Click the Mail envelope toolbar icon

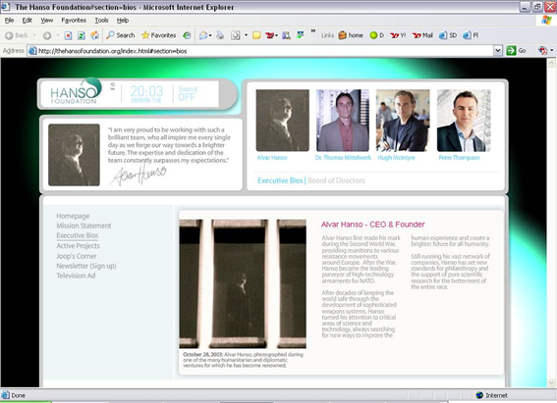click(x=203, y=35)
